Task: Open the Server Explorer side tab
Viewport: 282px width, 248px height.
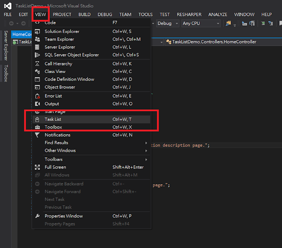Action: tap(6, 45)
